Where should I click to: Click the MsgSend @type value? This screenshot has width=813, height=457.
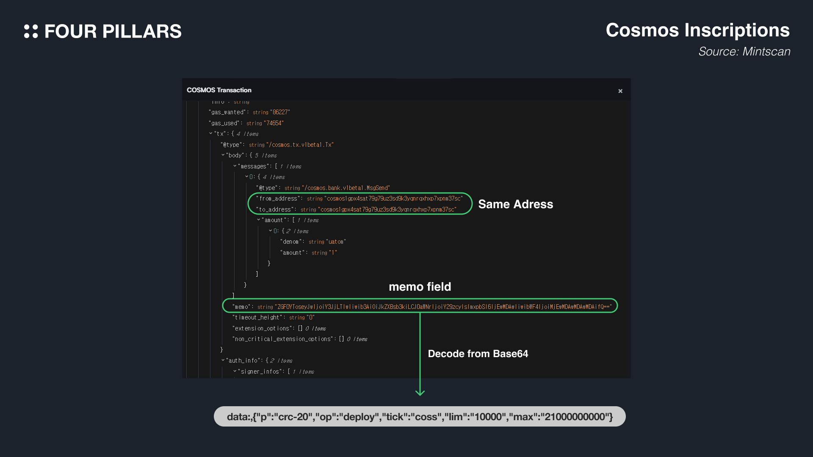[346, 188]
